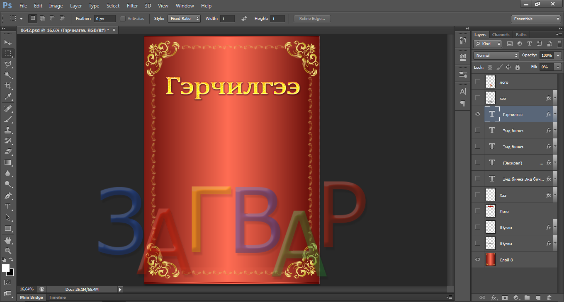Enable the Anti-alias checkbox

point(123,19)
